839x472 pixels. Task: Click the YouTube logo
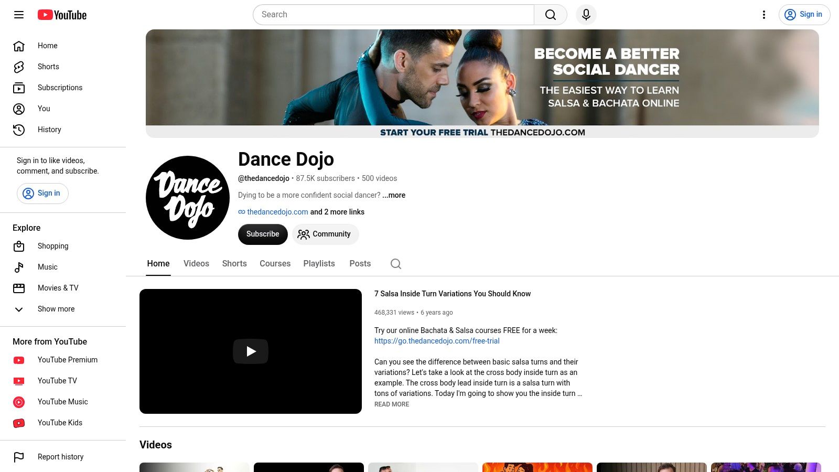pos(62,15)
